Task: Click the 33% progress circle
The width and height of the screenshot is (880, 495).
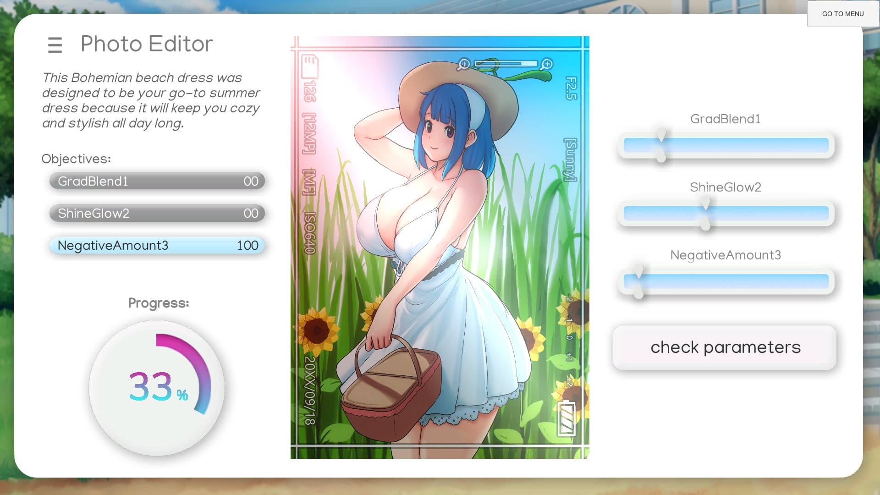Action: tap(157, 388)
